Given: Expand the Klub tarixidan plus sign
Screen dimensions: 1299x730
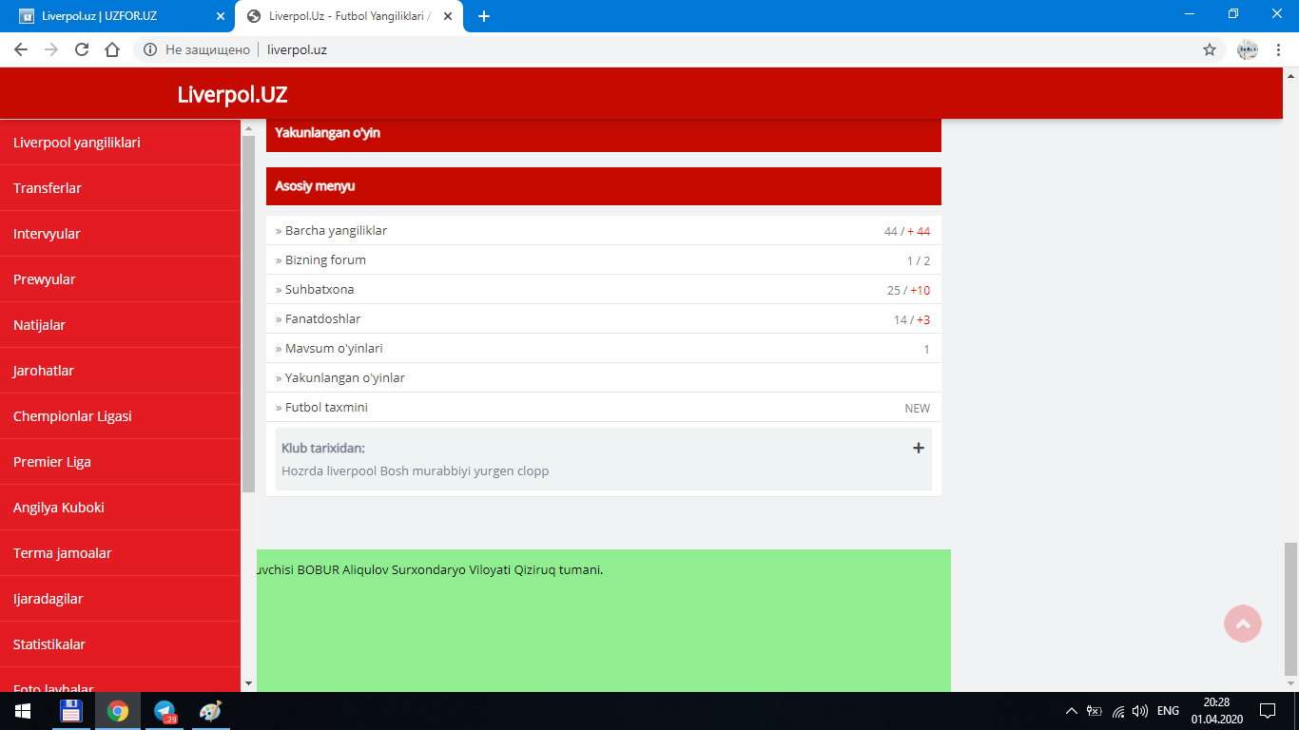Looking at the screenshot, I should (918, 448).
